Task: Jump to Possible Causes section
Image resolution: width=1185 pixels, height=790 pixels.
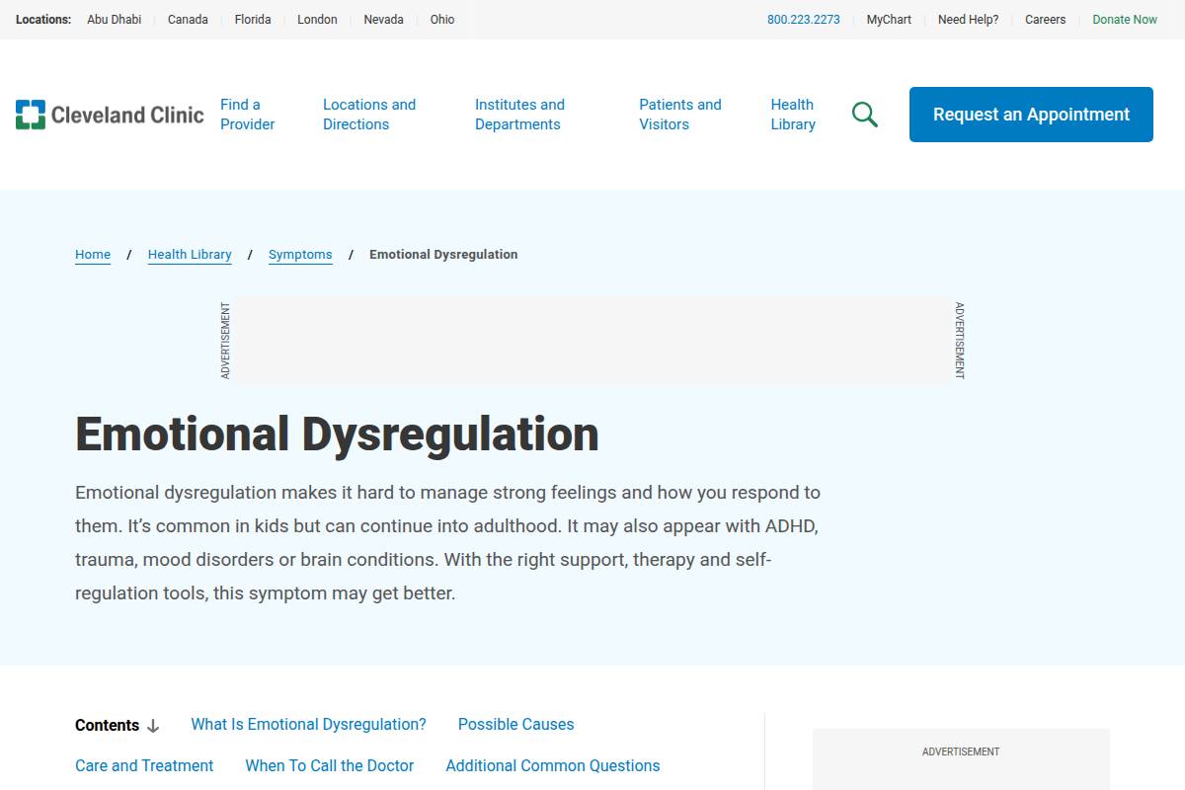Action: [515, 725]
